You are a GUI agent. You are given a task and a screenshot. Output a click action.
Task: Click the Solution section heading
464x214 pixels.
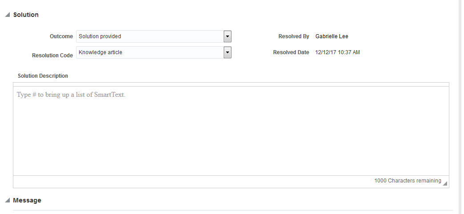tap(26, 15)
